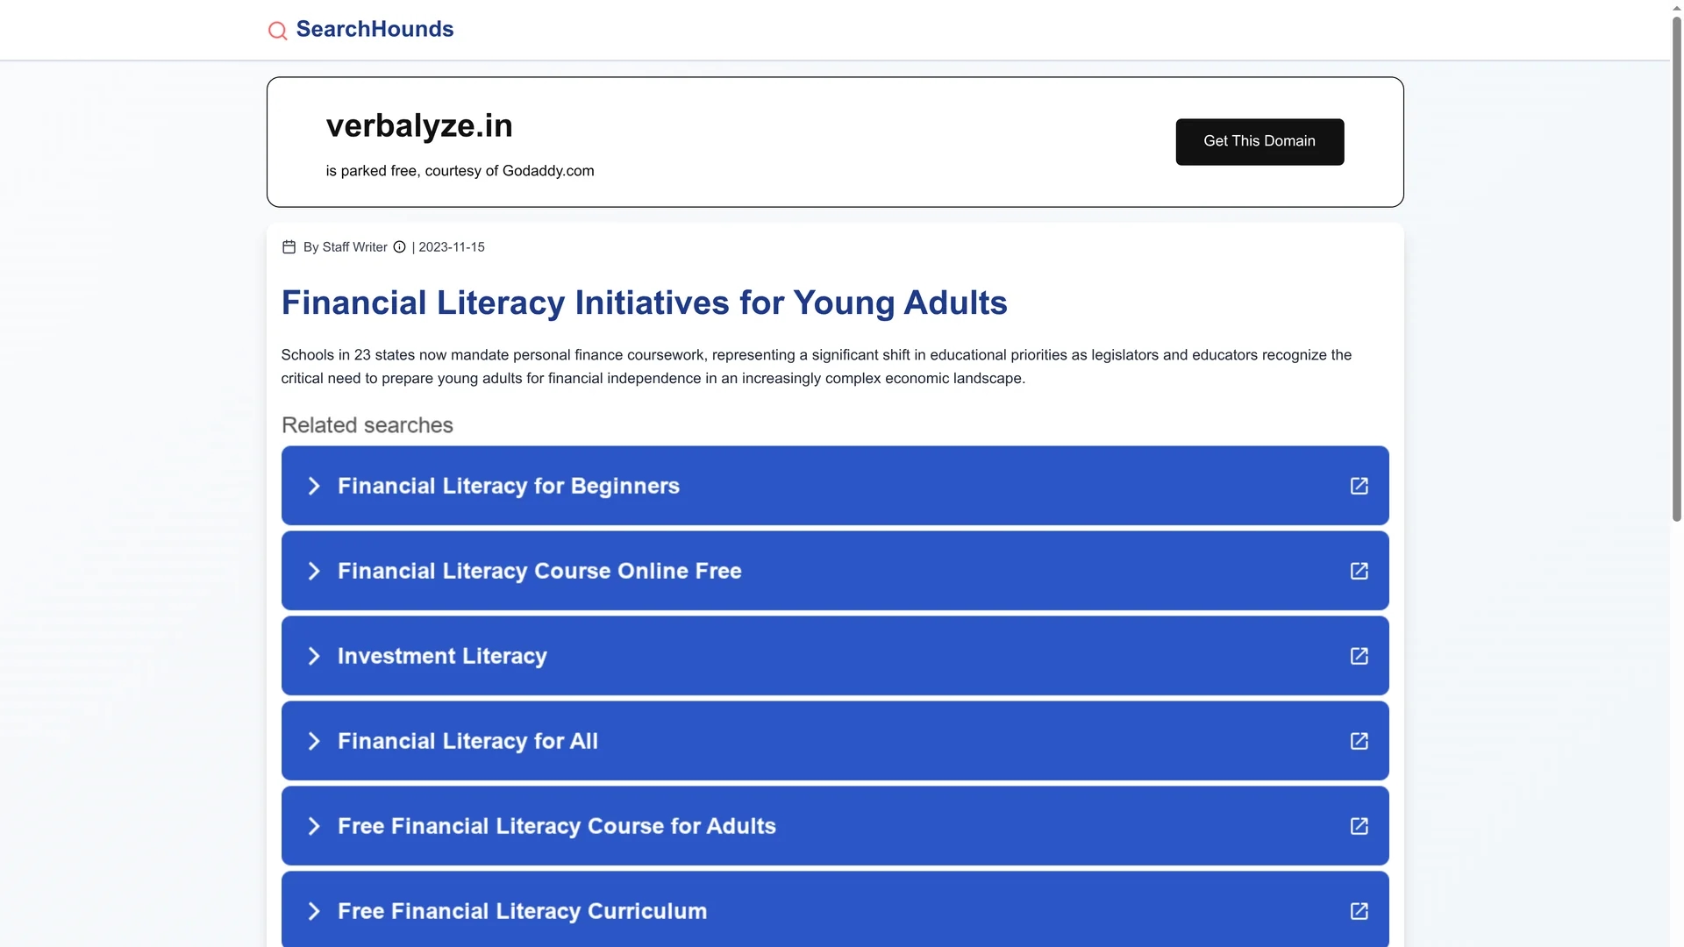Click external link icon for Investment Literacy
The width and height of the screenshot is (1684, 947).
click(1359, 656)
